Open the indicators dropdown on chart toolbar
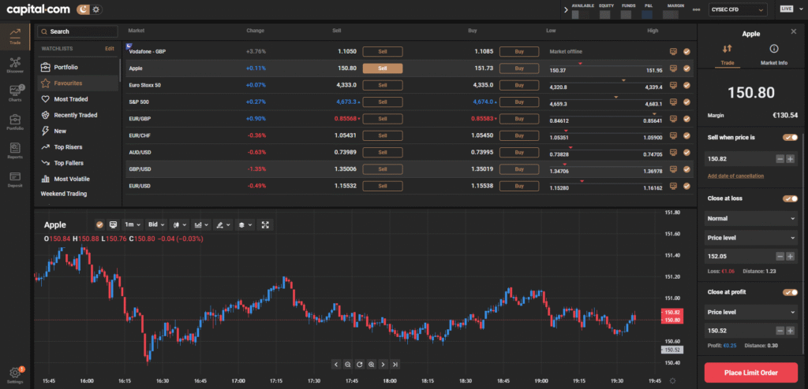Viewport: 808px width, 389px height. point(201,224)
